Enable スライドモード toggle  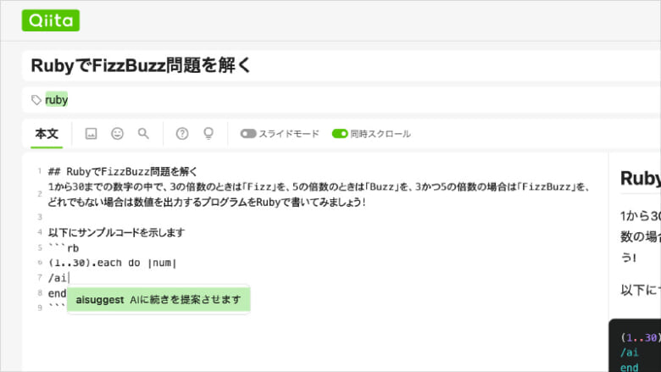pos(248,134)
